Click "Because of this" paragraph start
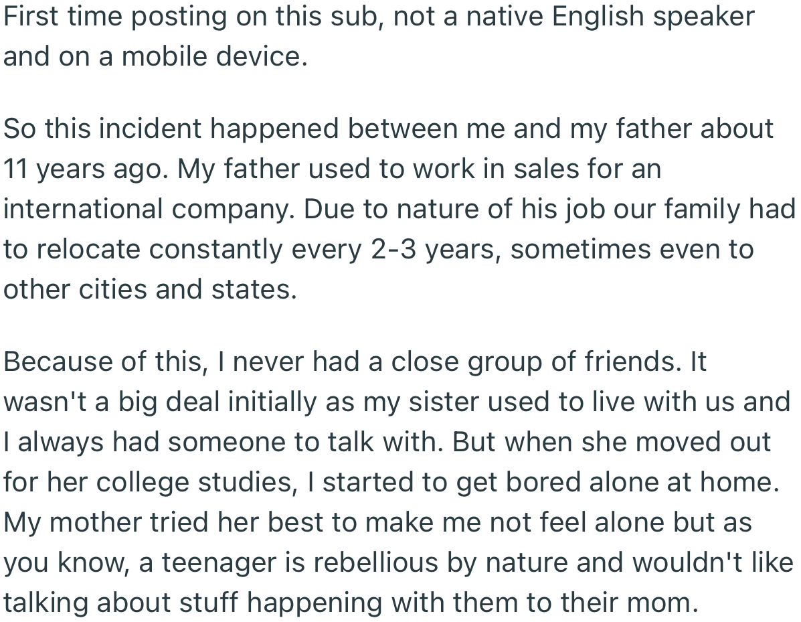Viewport: 801px width, 622px height. (103, 361)
